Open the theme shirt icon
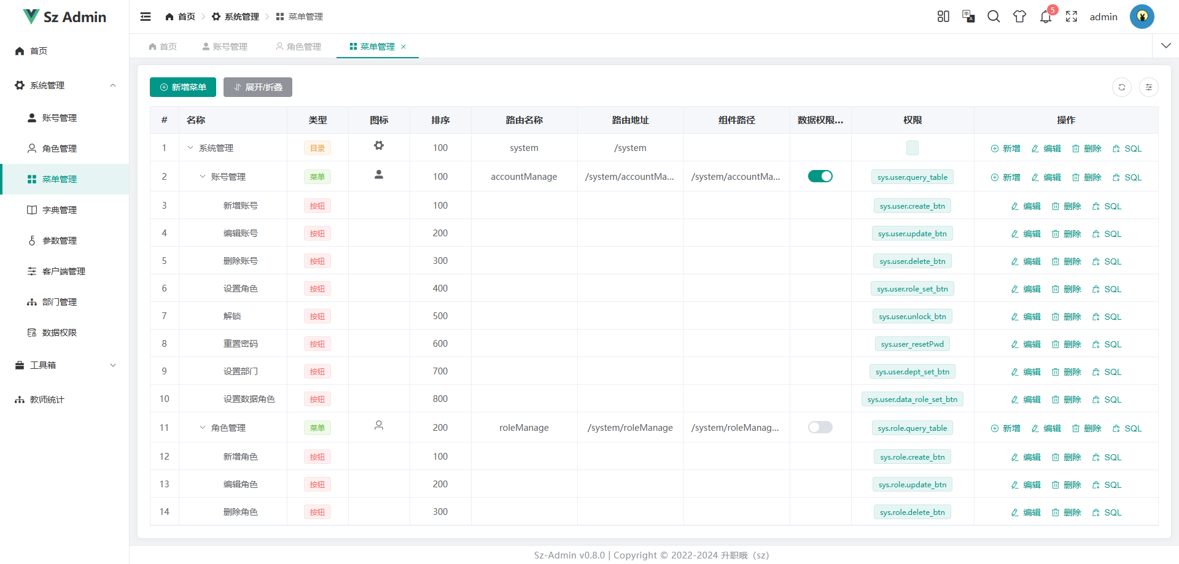 point(1019,17)
